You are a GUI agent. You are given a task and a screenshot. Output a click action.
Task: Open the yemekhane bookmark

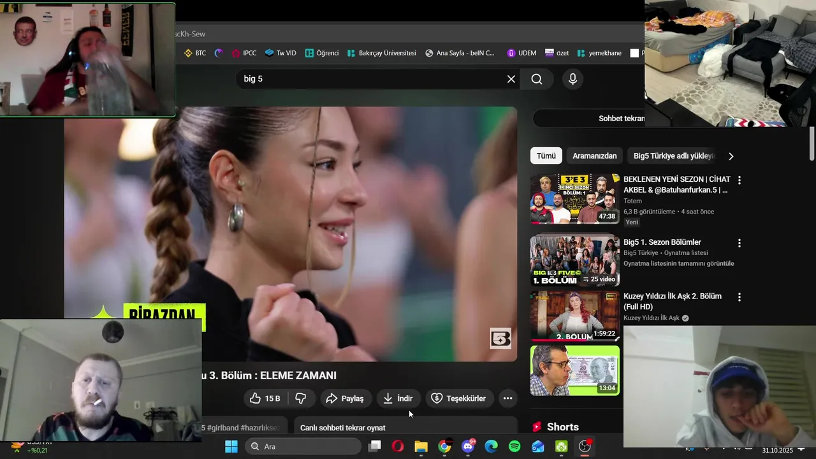coord(599,53)
